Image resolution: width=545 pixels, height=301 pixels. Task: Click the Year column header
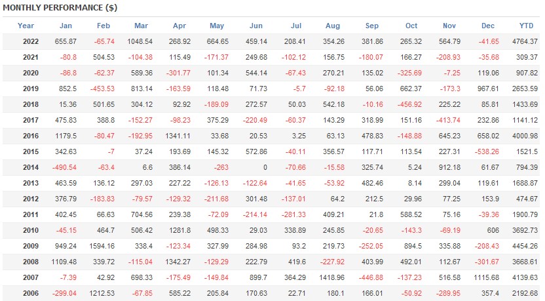[26, 26]
